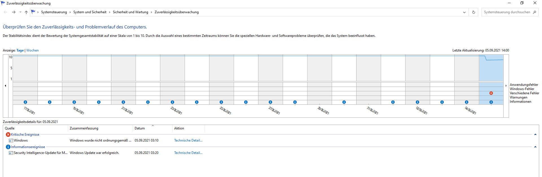Click the info icon for 24.08.2021

click(197, 102)
